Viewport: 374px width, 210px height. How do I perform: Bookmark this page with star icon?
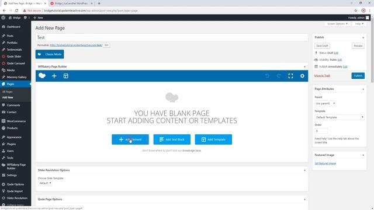pyautogui.click(x=356, y=10)
